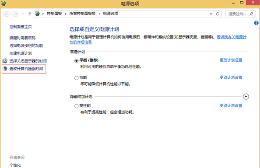Viewport: 260px width, 168px height.
Task: Minimize the 电源选项 window
Action: coord(233,3)
